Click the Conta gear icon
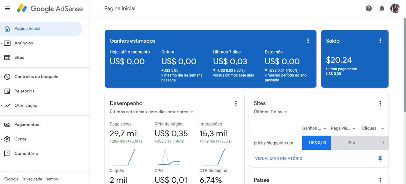Screen dimensions: 406x184 click(7, 139)
